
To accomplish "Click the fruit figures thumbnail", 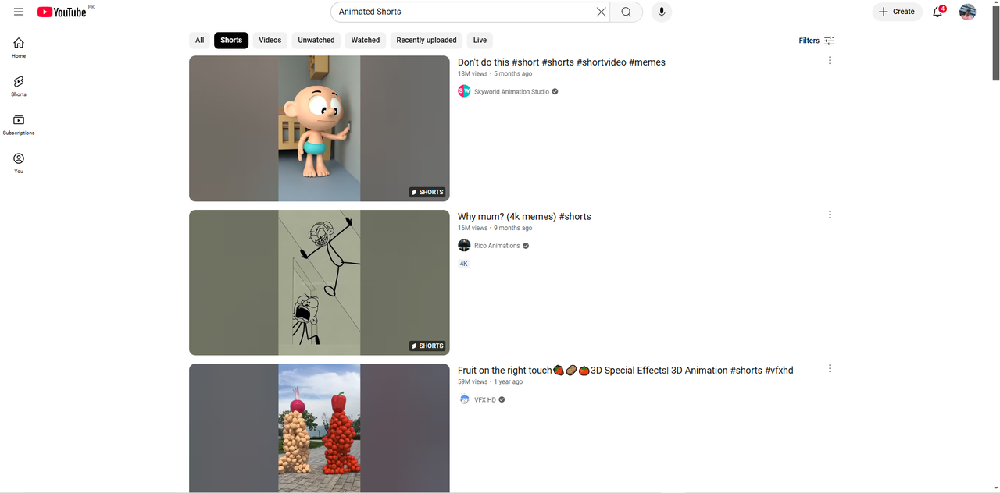I will (x=320, y=428).
